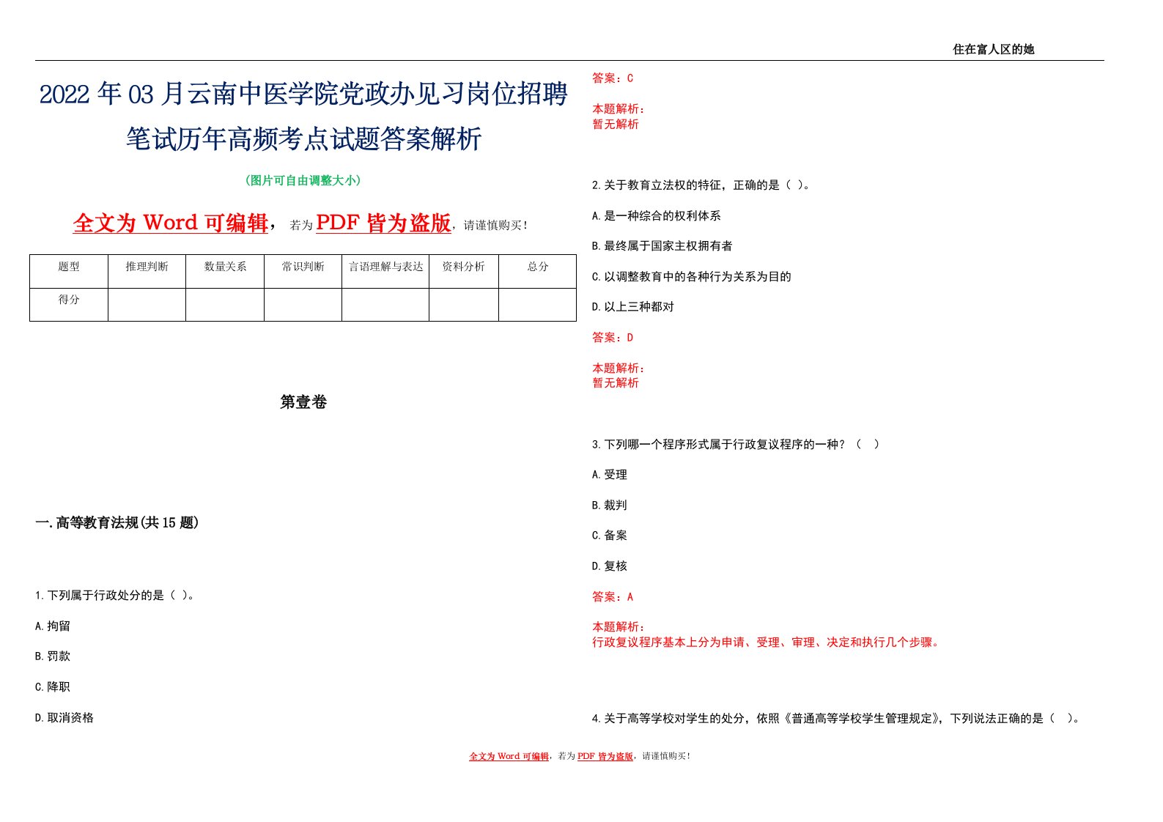
Task: Click the green note 图片可自由调整大小
Action: click(303, 180)
